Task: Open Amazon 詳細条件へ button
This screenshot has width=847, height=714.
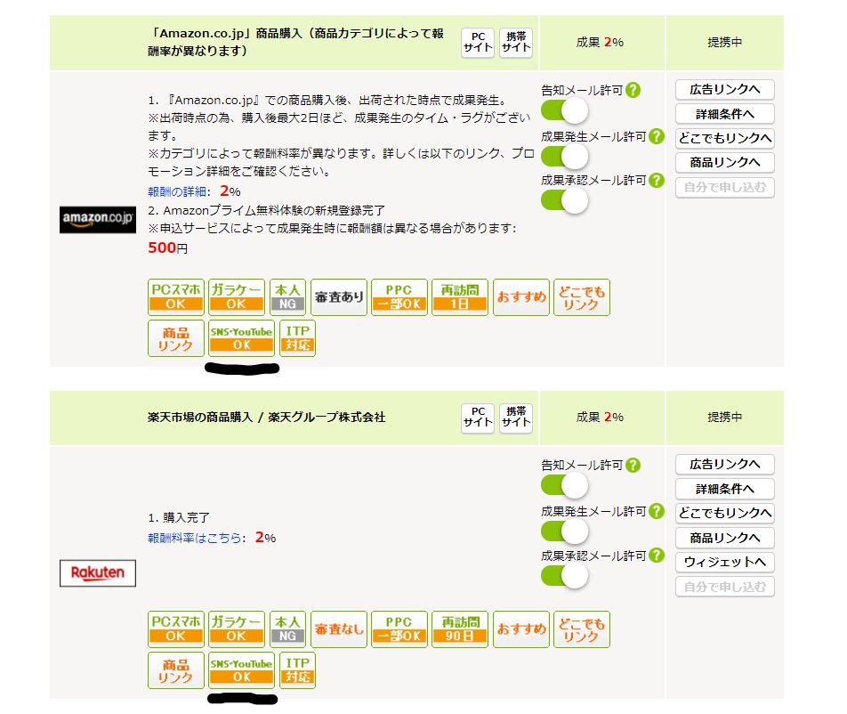Action: (725, 114)
